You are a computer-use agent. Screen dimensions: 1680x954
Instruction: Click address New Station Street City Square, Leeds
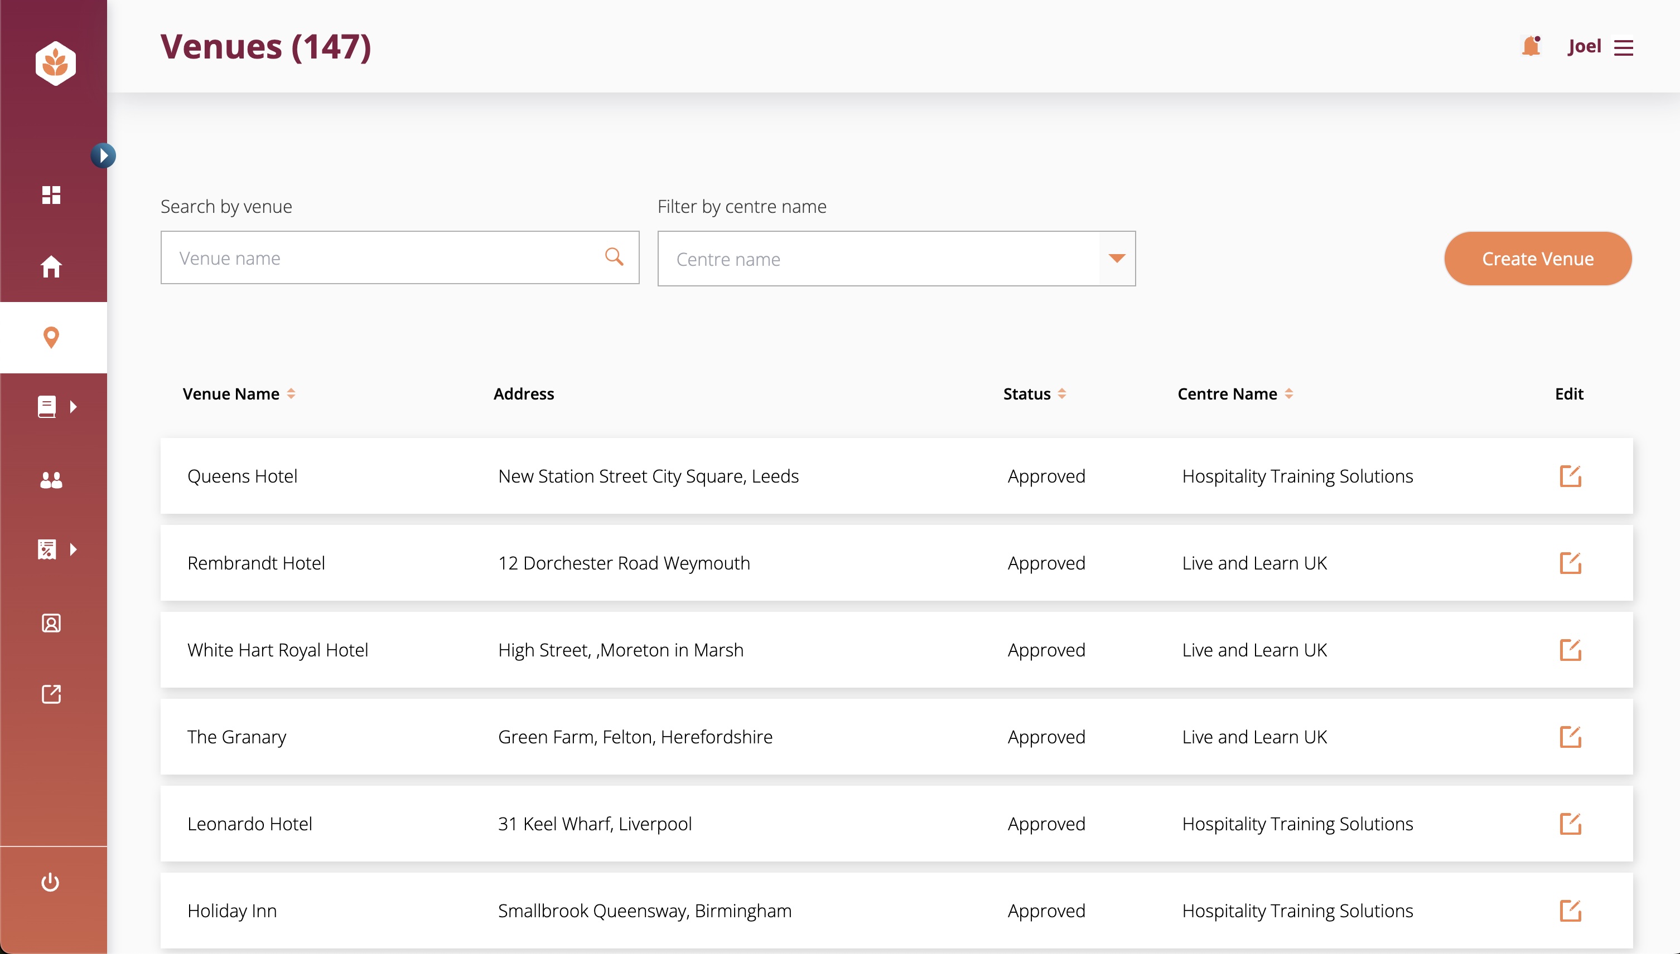click(x=648, y=476)
